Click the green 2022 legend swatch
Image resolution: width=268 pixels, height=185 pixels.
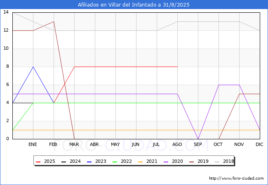tap(115, 162)
